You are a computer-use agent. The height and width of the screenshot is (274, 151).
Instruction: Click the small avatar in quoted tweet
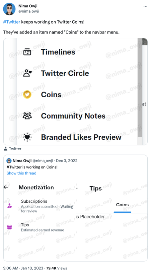9,161
